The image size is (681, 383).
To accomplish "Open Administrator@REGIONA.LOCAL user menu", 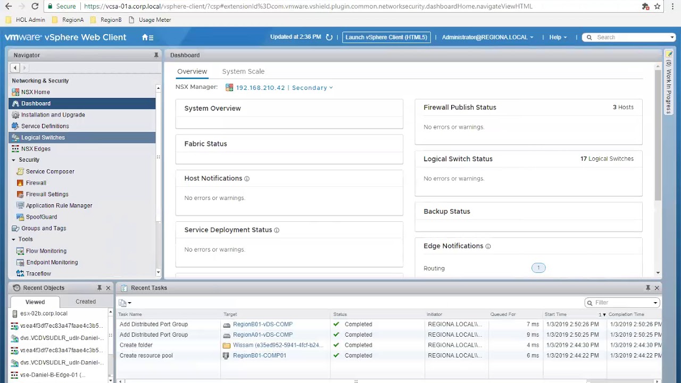I will 488,37.
